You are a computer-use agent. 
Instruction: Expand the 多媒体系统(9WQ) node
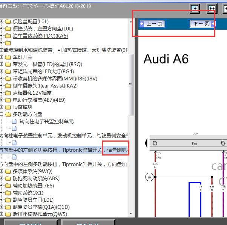pyautogui.click(x=1, y=171)
